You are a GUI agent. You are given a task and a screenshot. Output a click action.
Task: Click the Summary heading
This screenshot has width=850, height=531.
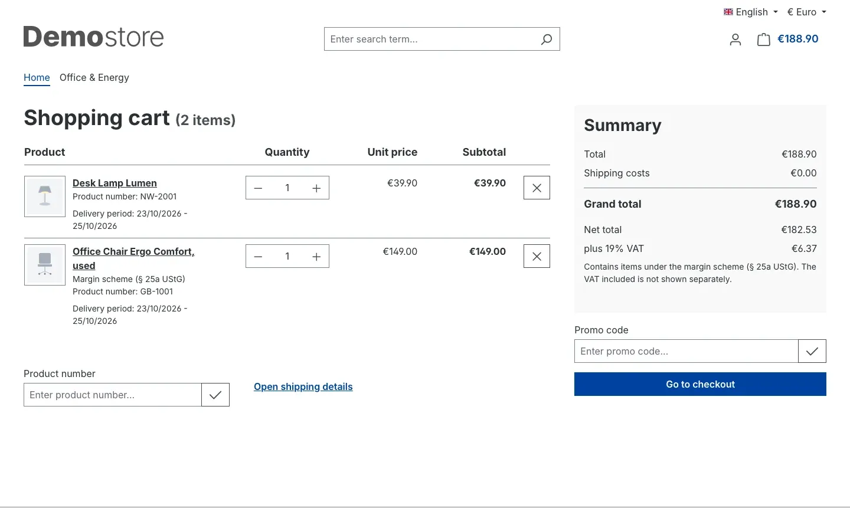pos(623,125)
